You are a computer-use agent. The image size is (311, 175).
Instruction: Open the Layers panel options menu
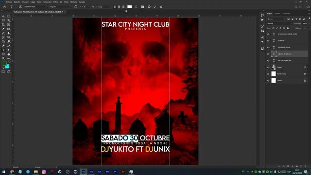tap(309, 14)
